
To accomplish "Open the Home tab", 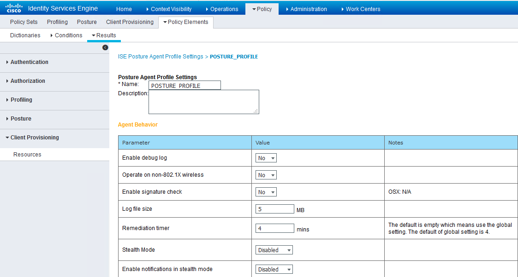I will click(124, 9).
